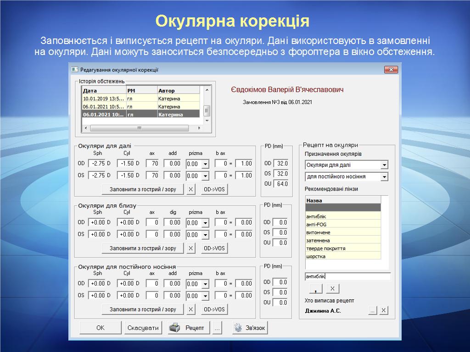Click Заповнити з гострий / зору for distance
Image resolution: width=470 pixels, height=352 pixels.
click(x=142, y=189)
